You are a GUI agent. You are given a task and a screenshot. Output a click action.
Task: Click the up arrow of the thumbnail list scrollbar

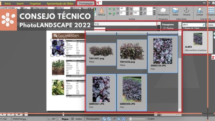(180, 34)
